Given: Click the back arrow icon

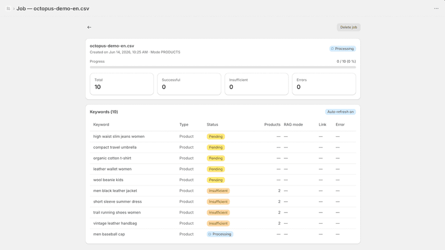Looking at the screenshot, I should (89, 27).
